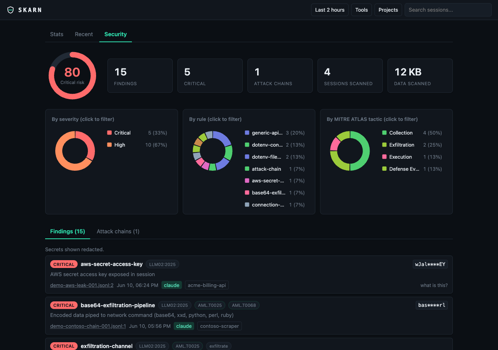
Task: Click the acme-billing-api project tag
Action: click(207, 285)
